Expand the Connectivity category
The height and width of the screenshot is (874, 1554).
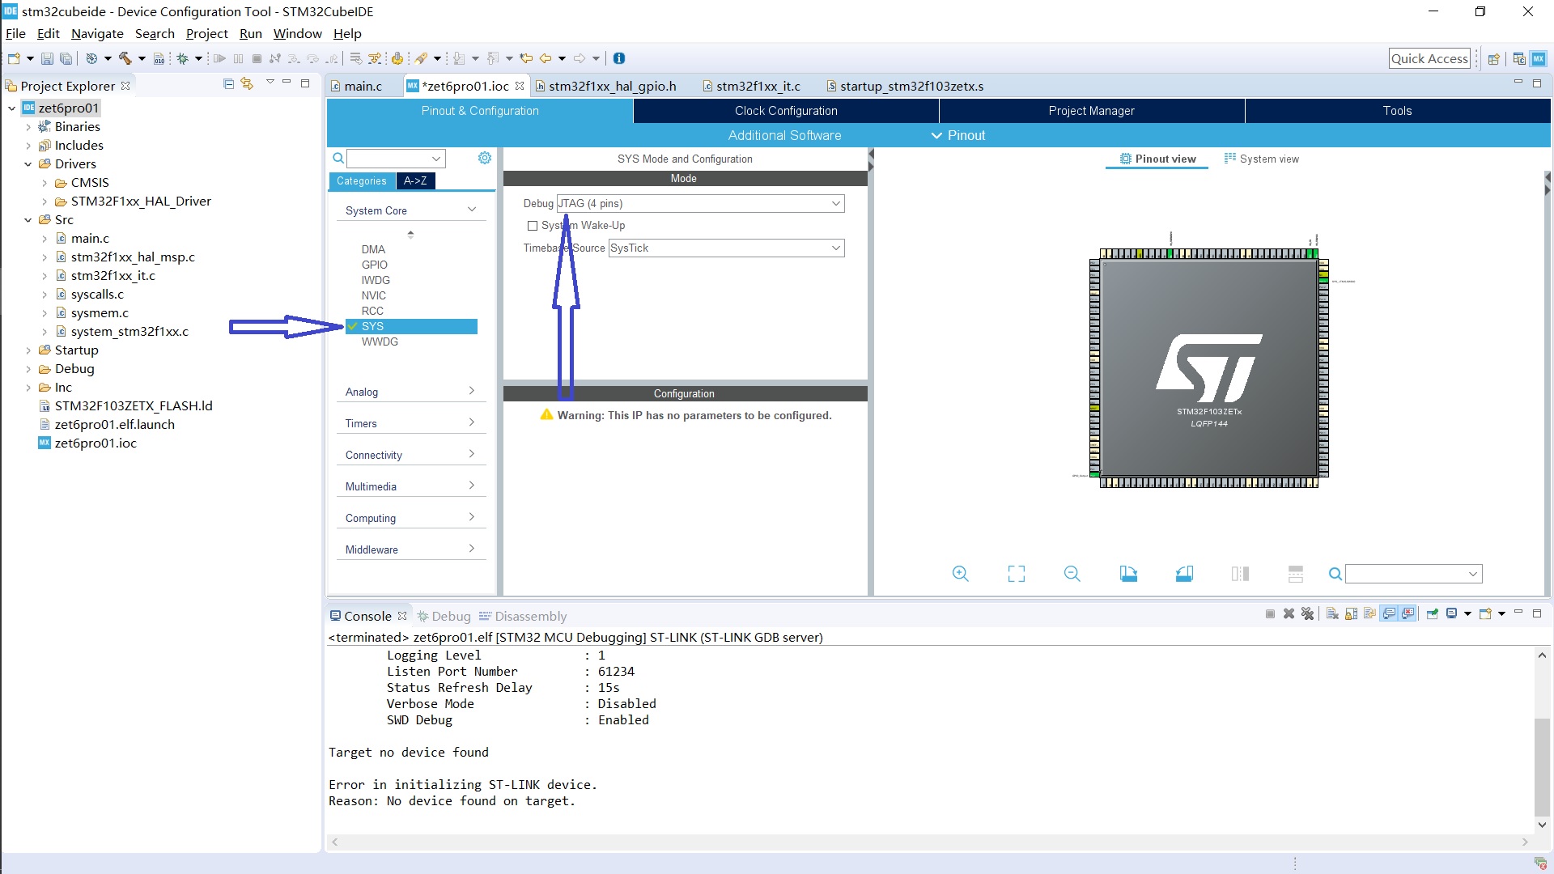click(x=410, y=455)
